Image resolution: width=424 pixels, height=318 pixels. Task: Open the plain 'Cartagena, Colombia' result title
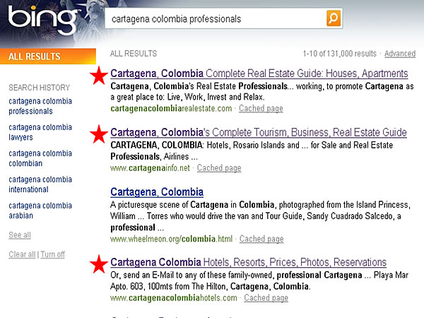[157, 192]
